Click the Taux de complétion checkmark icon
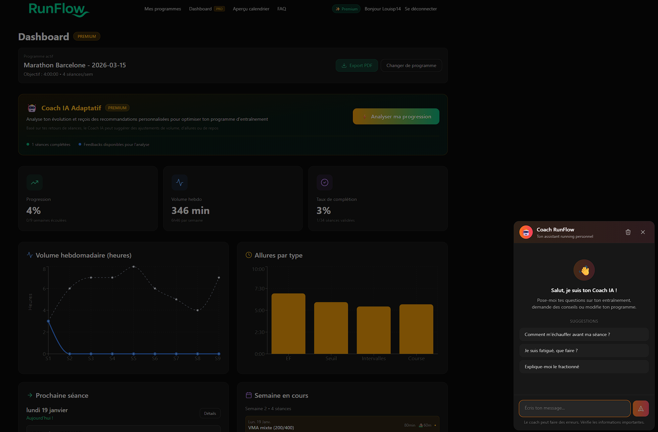Viewport: 658px width, 432px height. [325, 182]
